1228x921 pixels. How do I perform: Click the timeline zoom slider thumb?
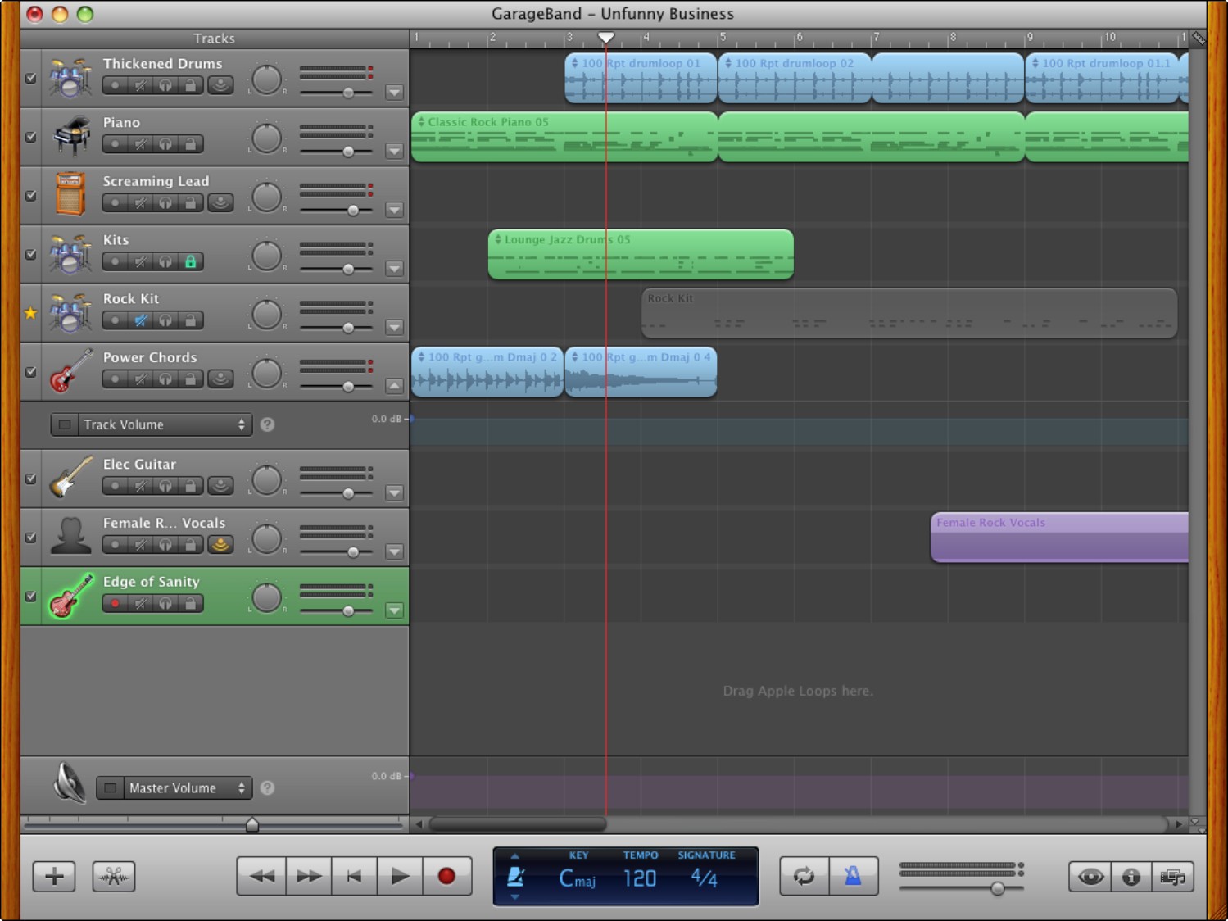[252, 824]
